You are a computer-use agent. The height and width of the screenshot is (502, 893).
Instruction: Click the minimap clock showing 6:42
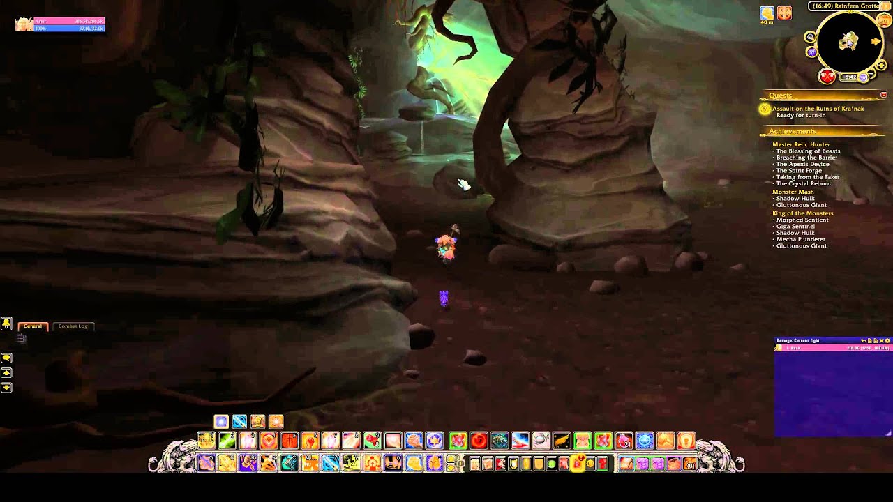coord(849,77)
